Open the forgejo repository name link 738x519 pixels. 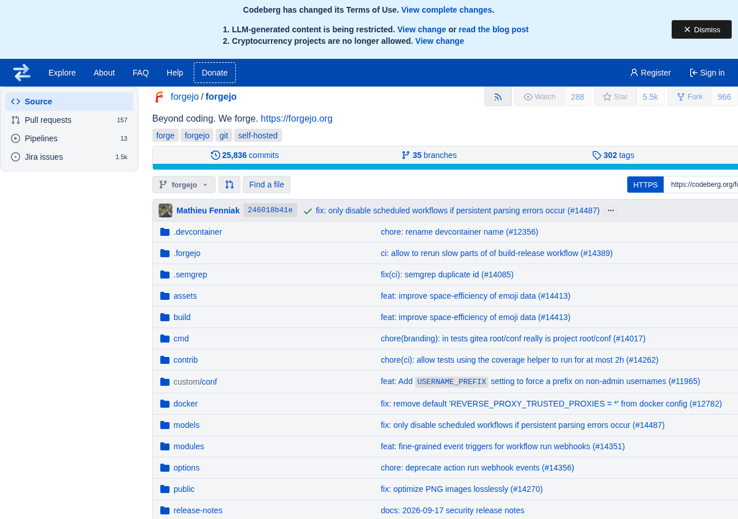[x=221, y=97]
